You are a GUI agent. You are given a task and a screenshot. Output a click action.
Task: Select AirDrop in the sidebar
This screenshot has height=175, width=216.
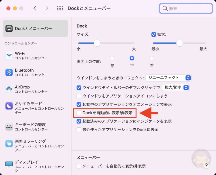tap(16, 89)
